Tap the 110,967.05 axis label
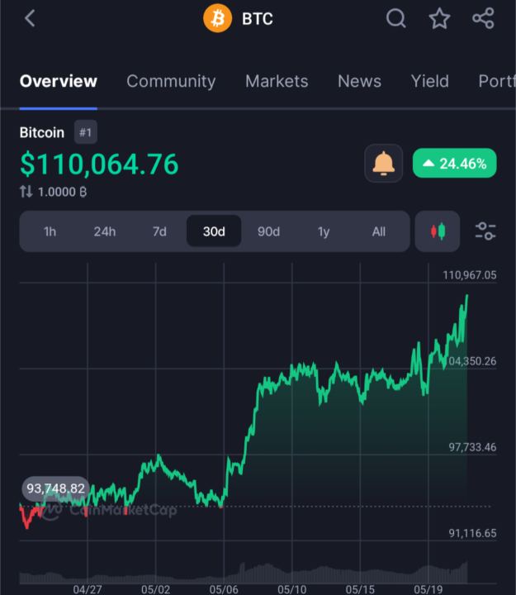 (470, 275)
